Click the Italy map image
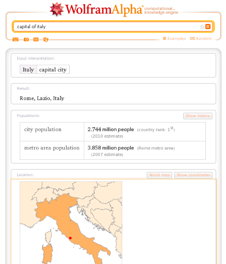 71,223
